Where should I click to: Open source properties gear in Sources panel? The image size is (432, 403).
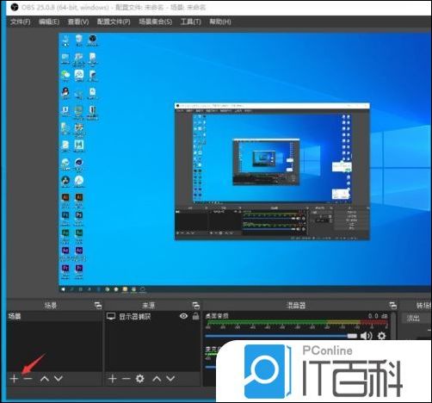click(139, 379)
